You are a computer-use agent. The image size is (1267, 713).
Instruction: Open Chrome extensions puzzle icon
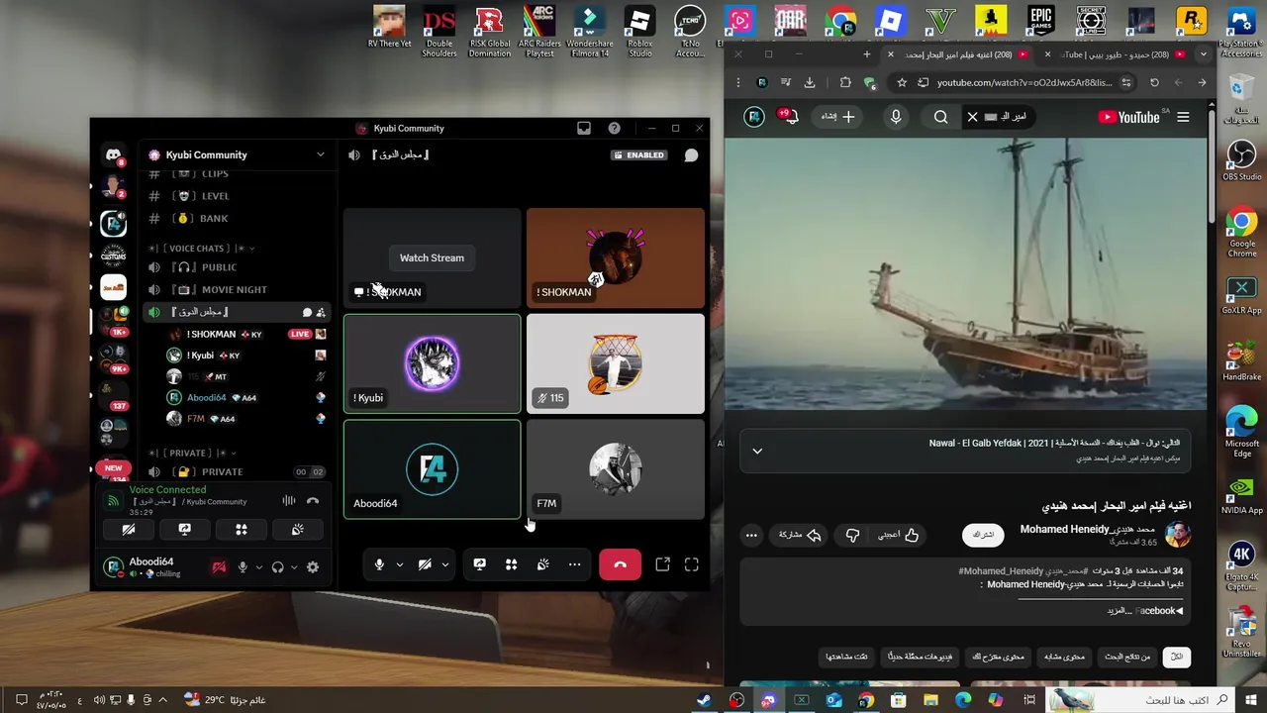[845, 83]
